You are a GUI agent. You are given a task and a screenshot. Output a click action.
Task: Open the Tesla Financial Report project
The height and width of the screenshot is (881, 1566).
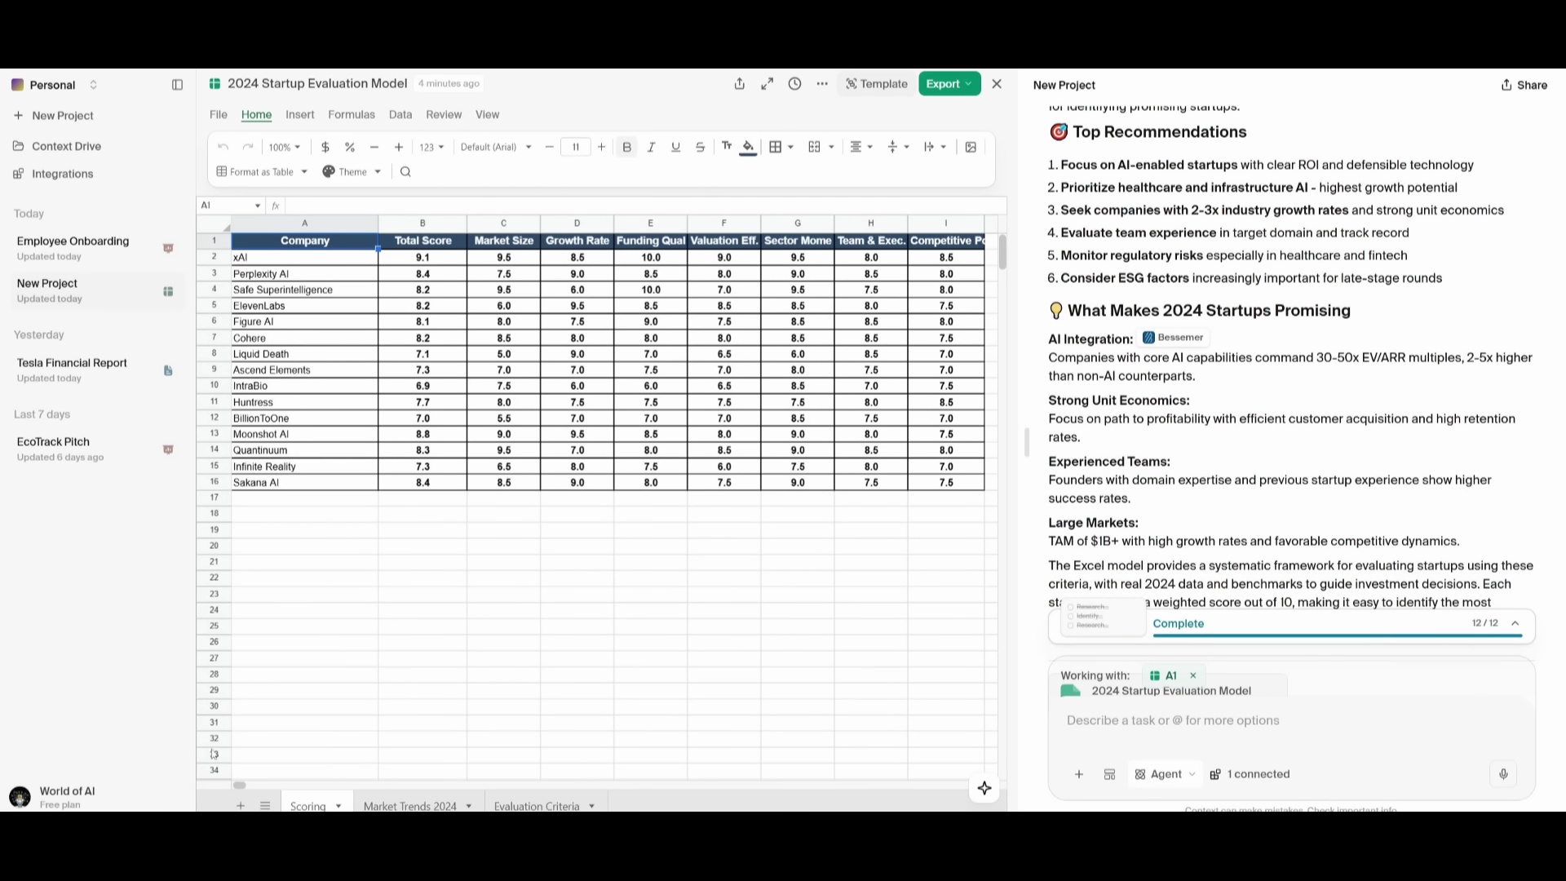click(x=95, y=370)
